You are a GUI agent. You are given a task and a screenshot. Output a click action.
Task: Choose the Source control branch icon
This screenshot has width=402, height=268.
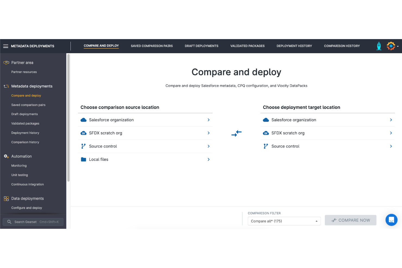click(x=83, y=146)
